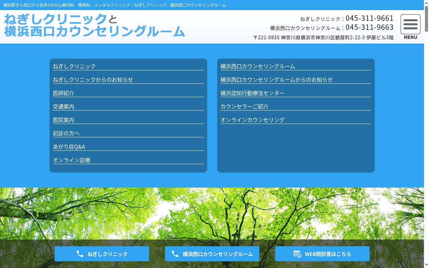The image size is (429, 268).
Task: Open ねぎしクリニックからのお知らせ link
Action: point(128,80)
